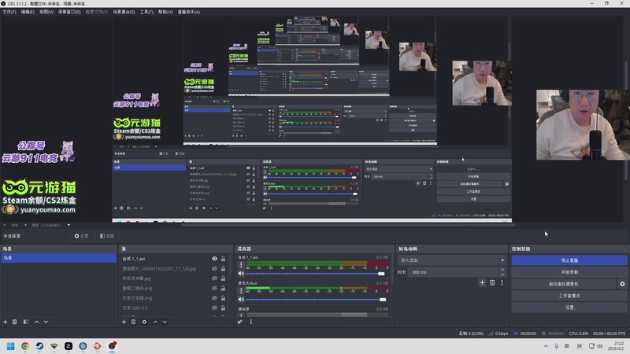Click the 启动虚拟摄像机 virtual camera button
The height and width of the screenshot is (354, 630).
[x=564, y=284]
